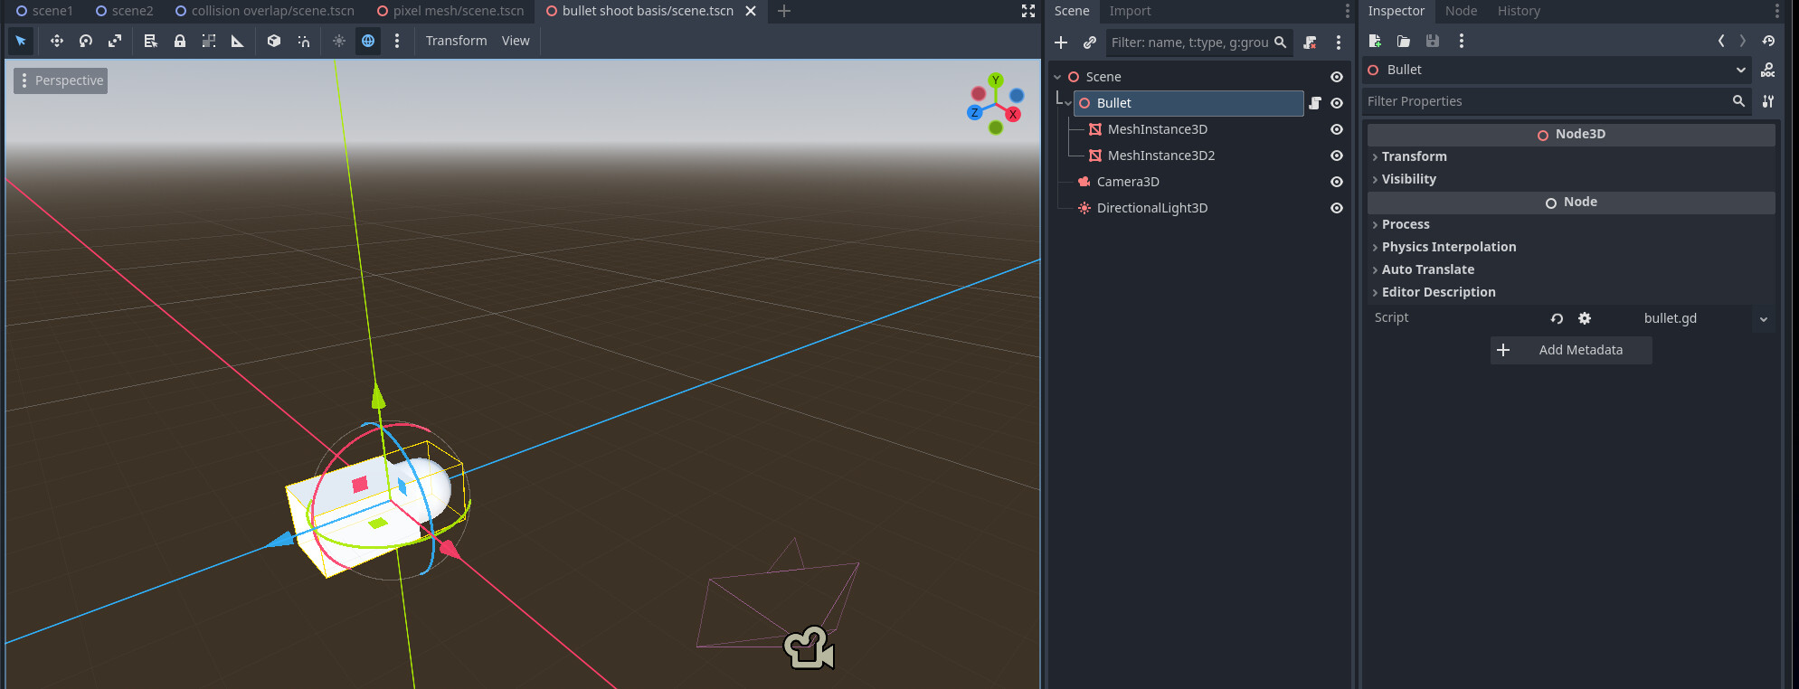1799x689 pixels.
Task: Create a new resource in Inspector
Action: click(x=1375, y=41)
